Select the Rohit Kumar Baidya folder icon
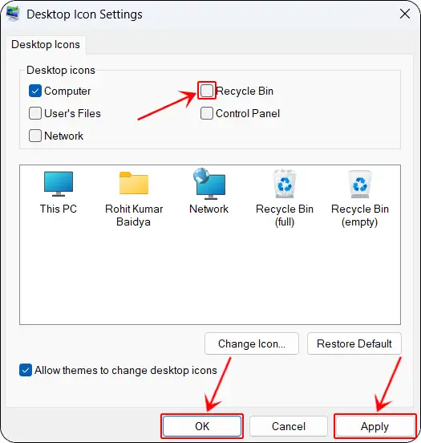This screenshot has width=421, height=443. click(134, 183)
